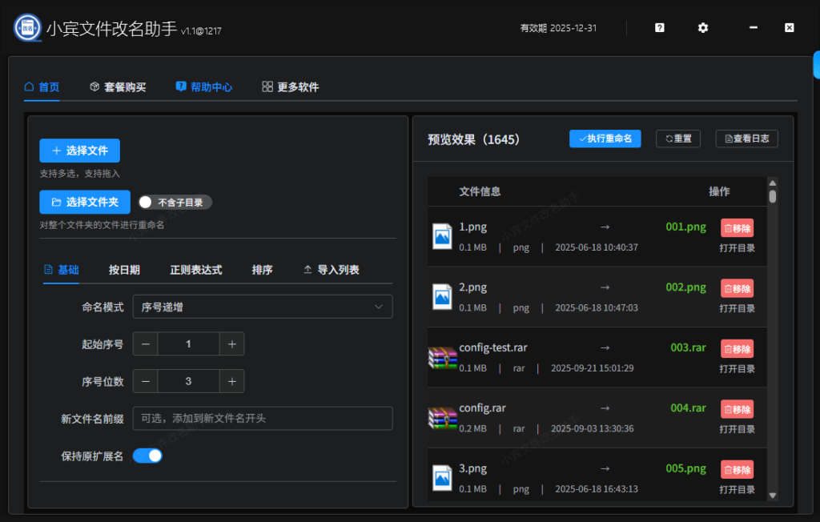820x522 pixels.
Task: Click the 重置 reset icon button
Action: pyautogui.click(x=677, y=138)
